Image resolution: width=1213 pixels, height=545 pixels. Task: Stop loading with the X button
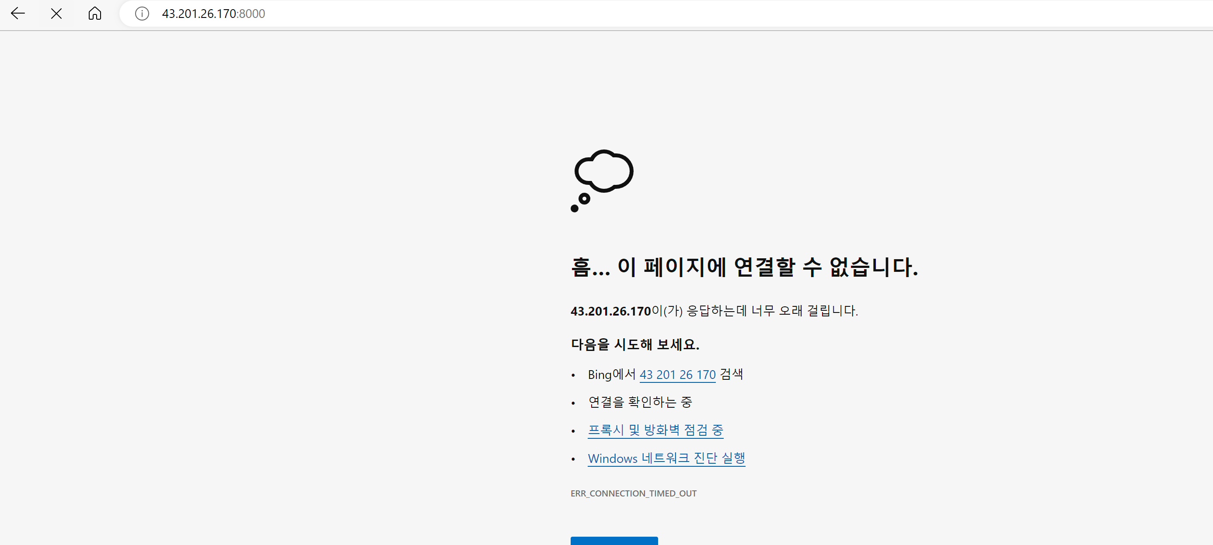56,14
